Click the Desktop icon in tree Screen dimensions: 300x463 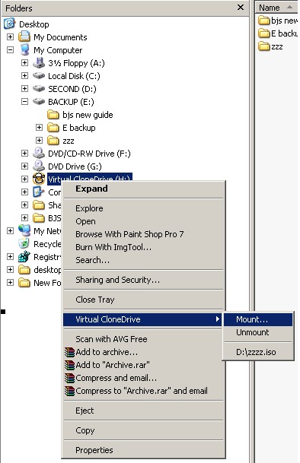coord(9,24)
